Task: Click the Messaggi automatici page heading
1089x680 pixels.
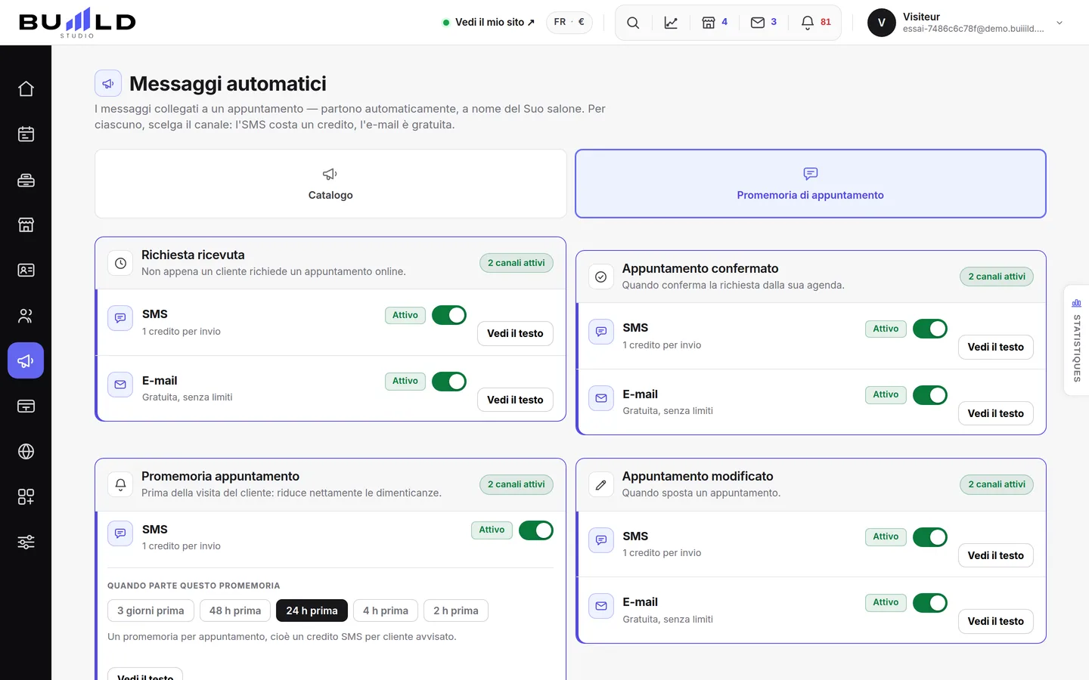Action: pyautogui.click(x=228, y=83)
